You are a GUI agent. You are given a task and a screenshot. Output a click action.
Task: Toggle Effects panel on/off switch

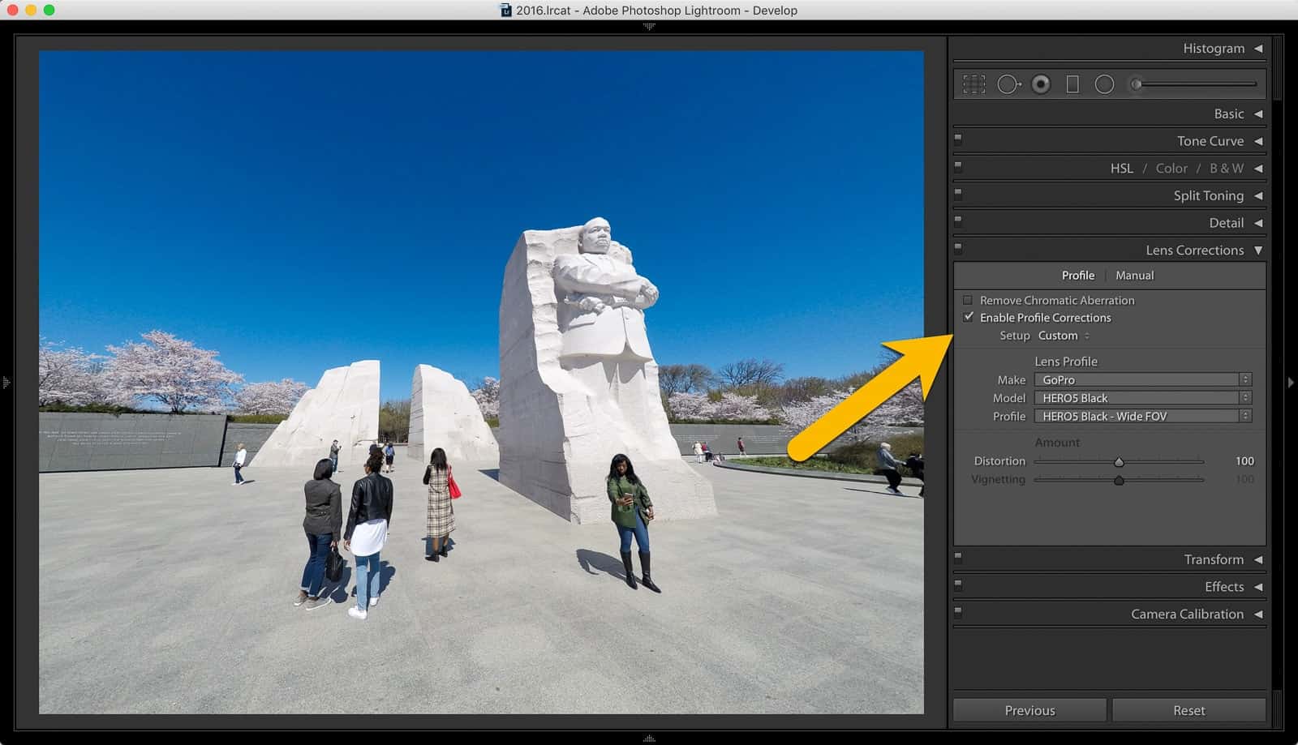[x=958, y=584]
